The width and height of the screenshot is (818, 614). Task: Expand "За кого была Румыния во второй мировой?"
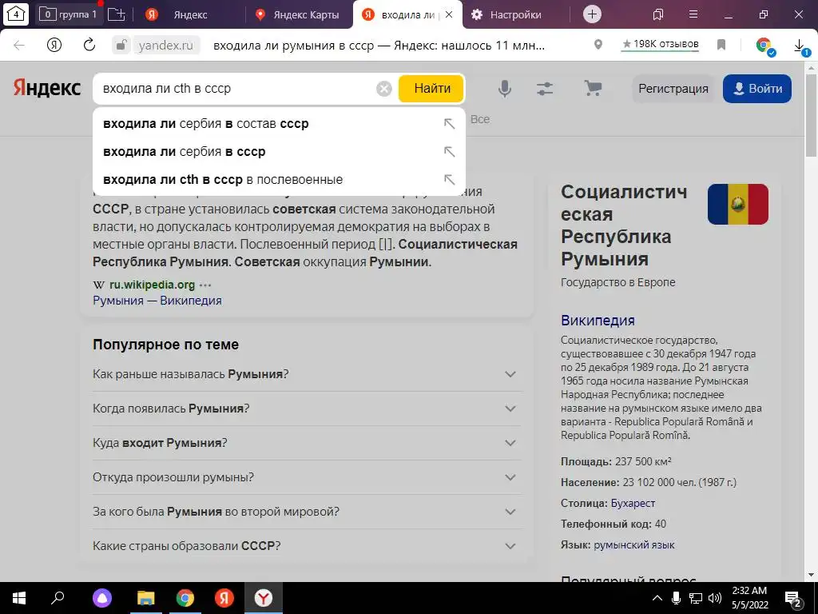[x=307, y=512]
